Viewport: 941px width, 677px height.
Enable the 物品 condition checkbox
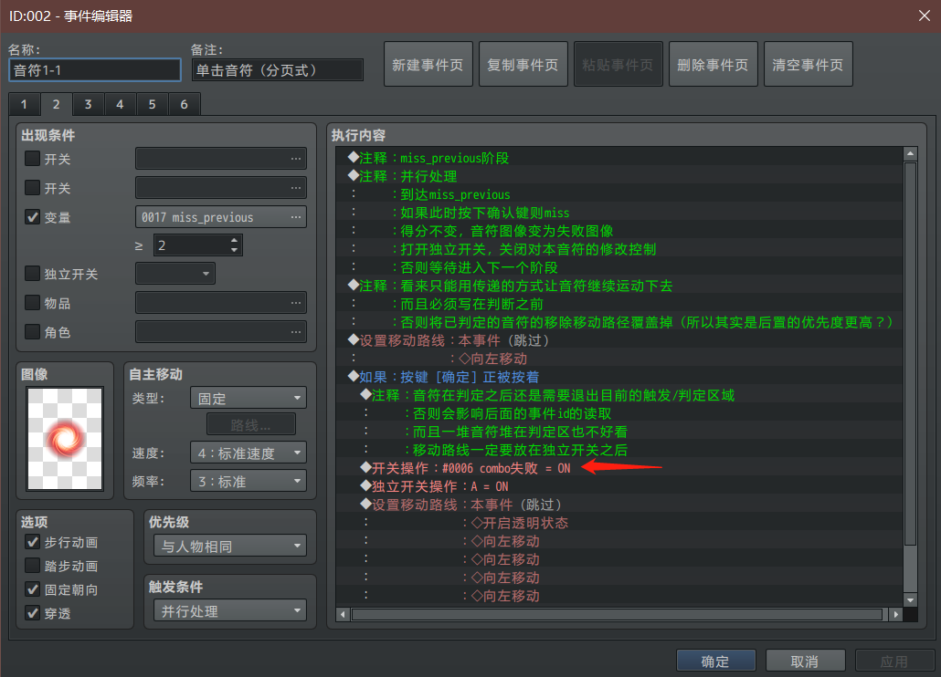32,303
